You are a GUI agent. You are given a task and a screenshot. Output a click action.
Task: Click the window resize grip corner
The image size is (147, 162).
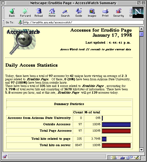(143, 158)
